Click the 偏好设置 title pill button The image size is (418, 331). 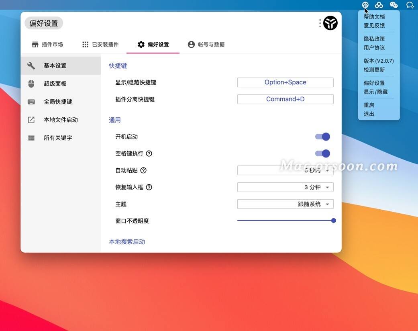point(44,23)
